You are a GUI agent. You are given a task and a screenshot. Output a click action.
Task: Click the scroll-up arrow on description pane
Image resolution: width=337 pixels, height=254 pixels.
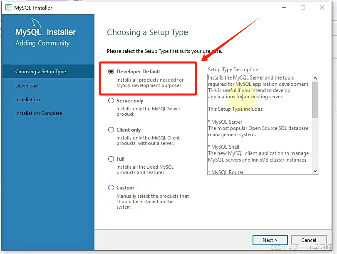[x=315, y=77]
